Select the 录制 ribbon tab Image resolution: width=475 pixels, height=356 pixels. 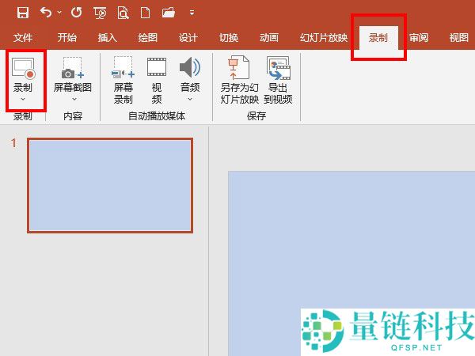click(x=378, y=37)
